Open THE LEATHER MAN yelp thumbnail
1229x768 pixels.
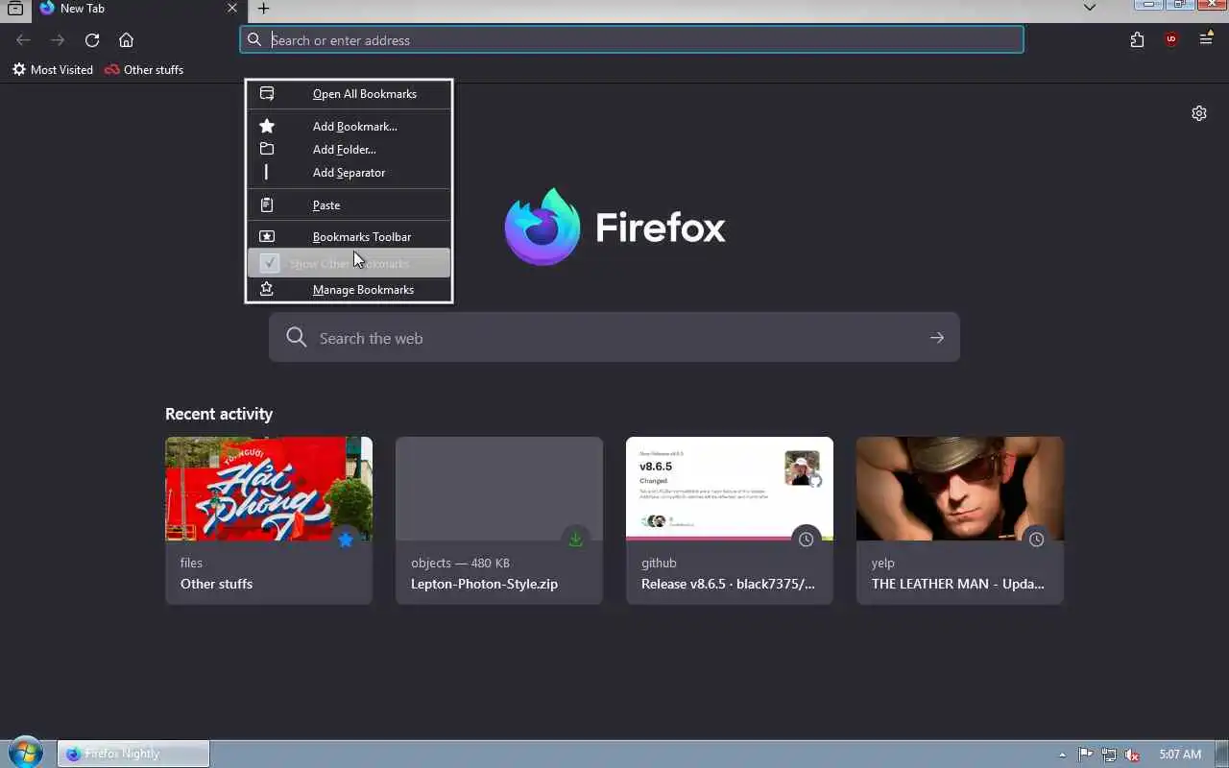pos(960,489)
